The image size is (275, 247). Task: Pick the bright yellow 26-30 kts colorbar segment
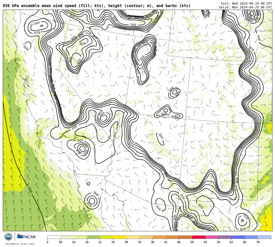tap(120, 237)
